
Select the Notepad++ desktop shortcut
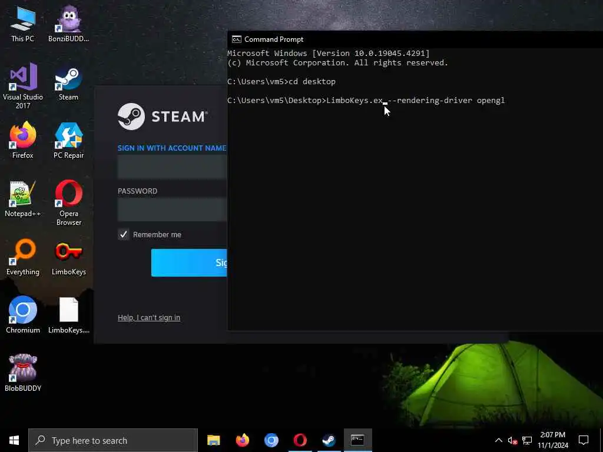[23, 199]
